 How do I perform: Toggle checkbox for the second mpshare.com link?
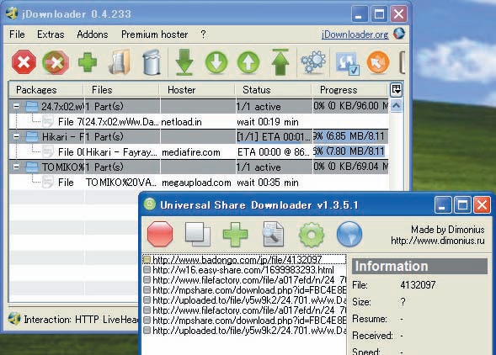coord(147,321)
